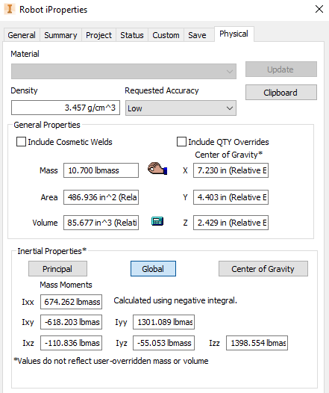Click the Density field showing 3.457 g/cm^3
Viewport: 329px width, 393px height.
point(66,108)
